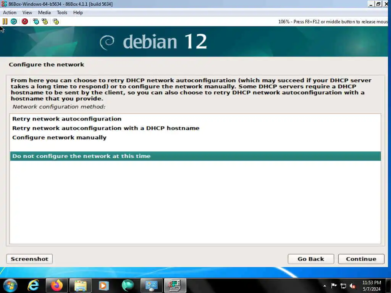Screen dimensions: 391x293
Task: Select Retry network autoconfiguration
Action: coord(195,119)
